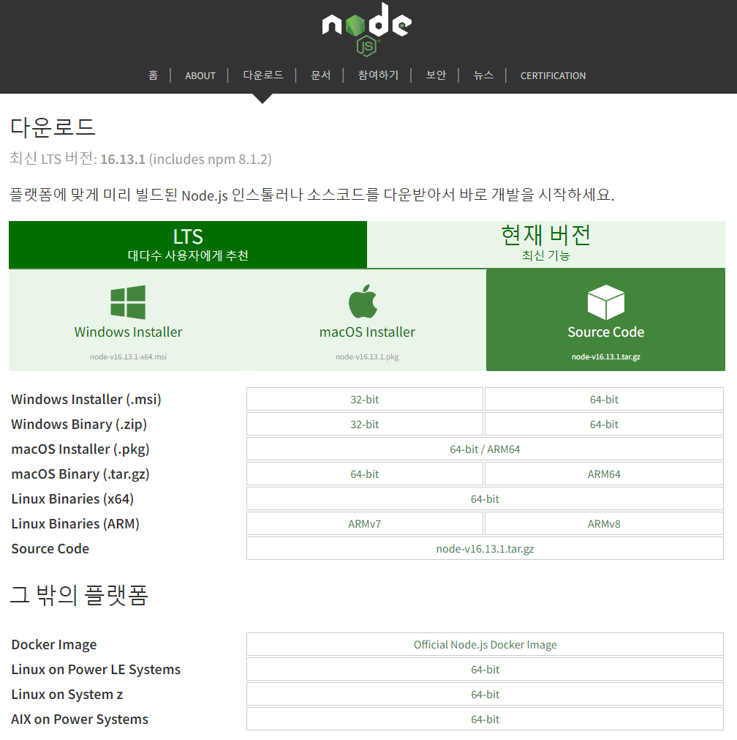The width and height of the screenshot is (737, 740).
Task: Download macOS Installer node-v16.13.1.pkg
Action: pyautogui.click(x=367, y=320)
